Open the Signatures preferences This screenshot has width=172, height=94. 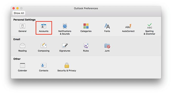click(x=65, y=47)
